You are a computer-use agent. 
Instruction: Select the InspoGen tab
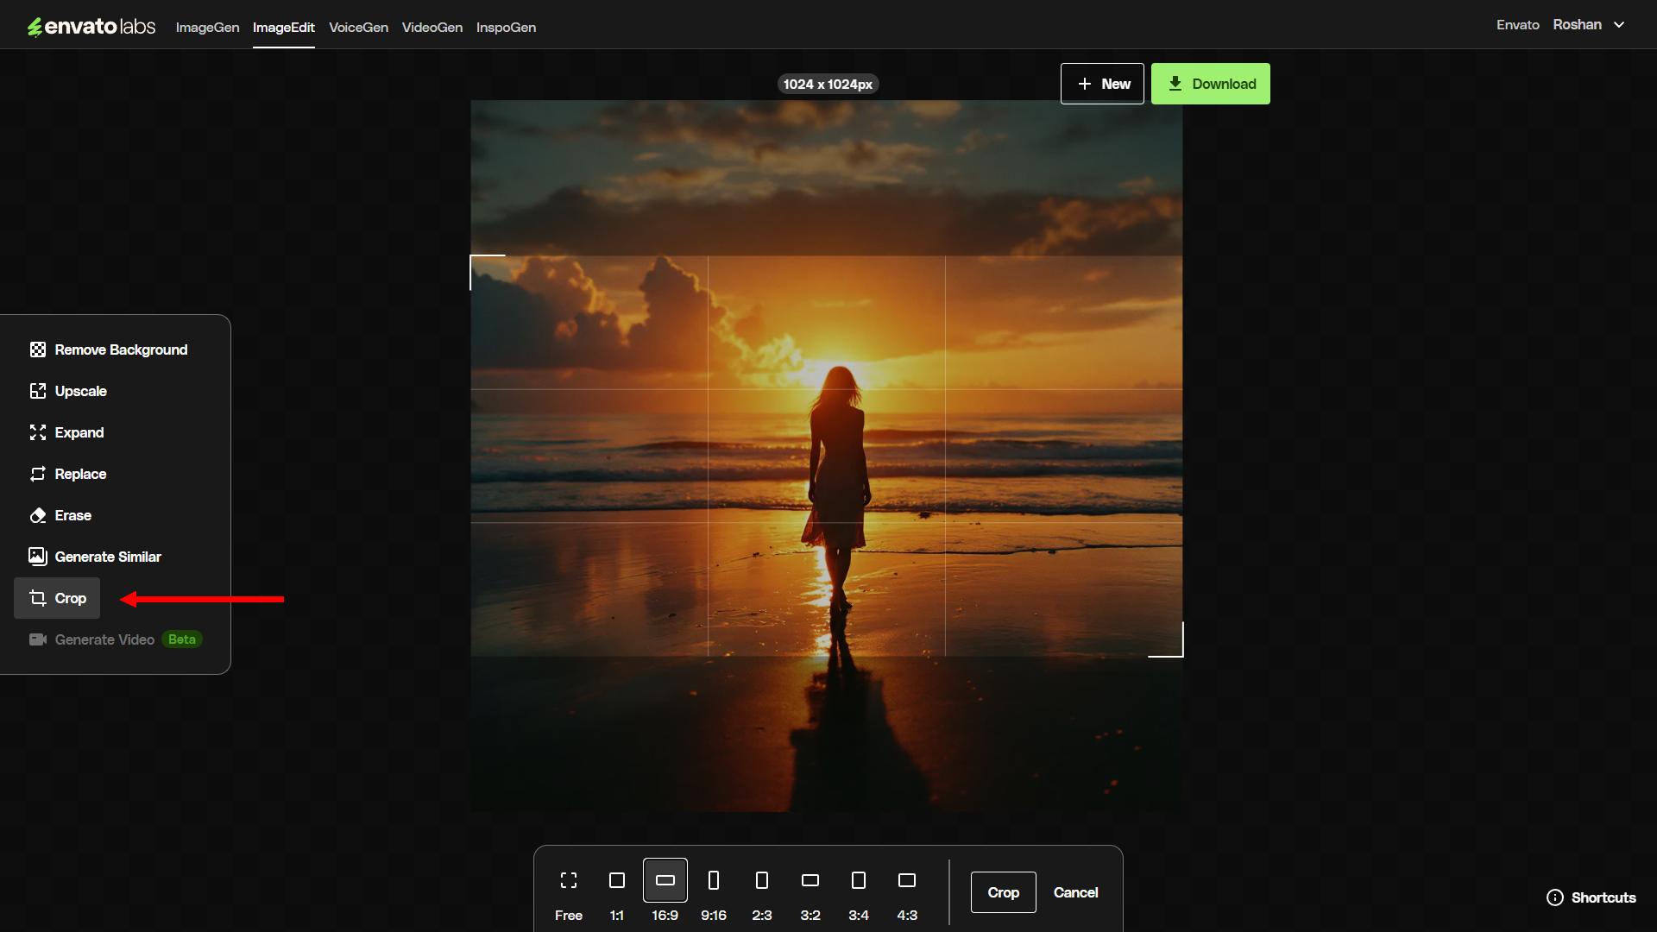[x=506, y=28]
